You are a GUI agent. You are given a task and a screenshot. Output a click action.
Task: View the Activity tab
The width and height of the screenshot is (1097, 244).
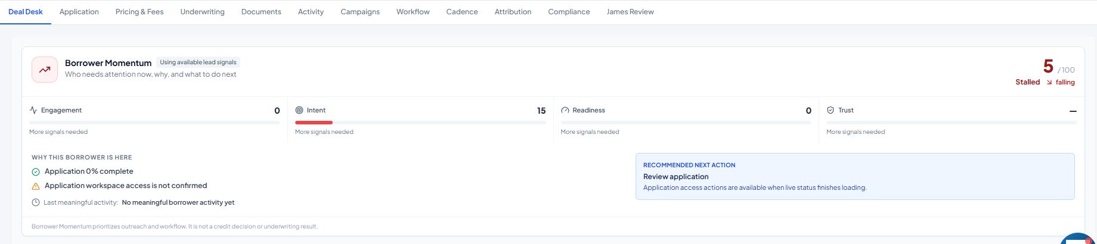(311, 12)
